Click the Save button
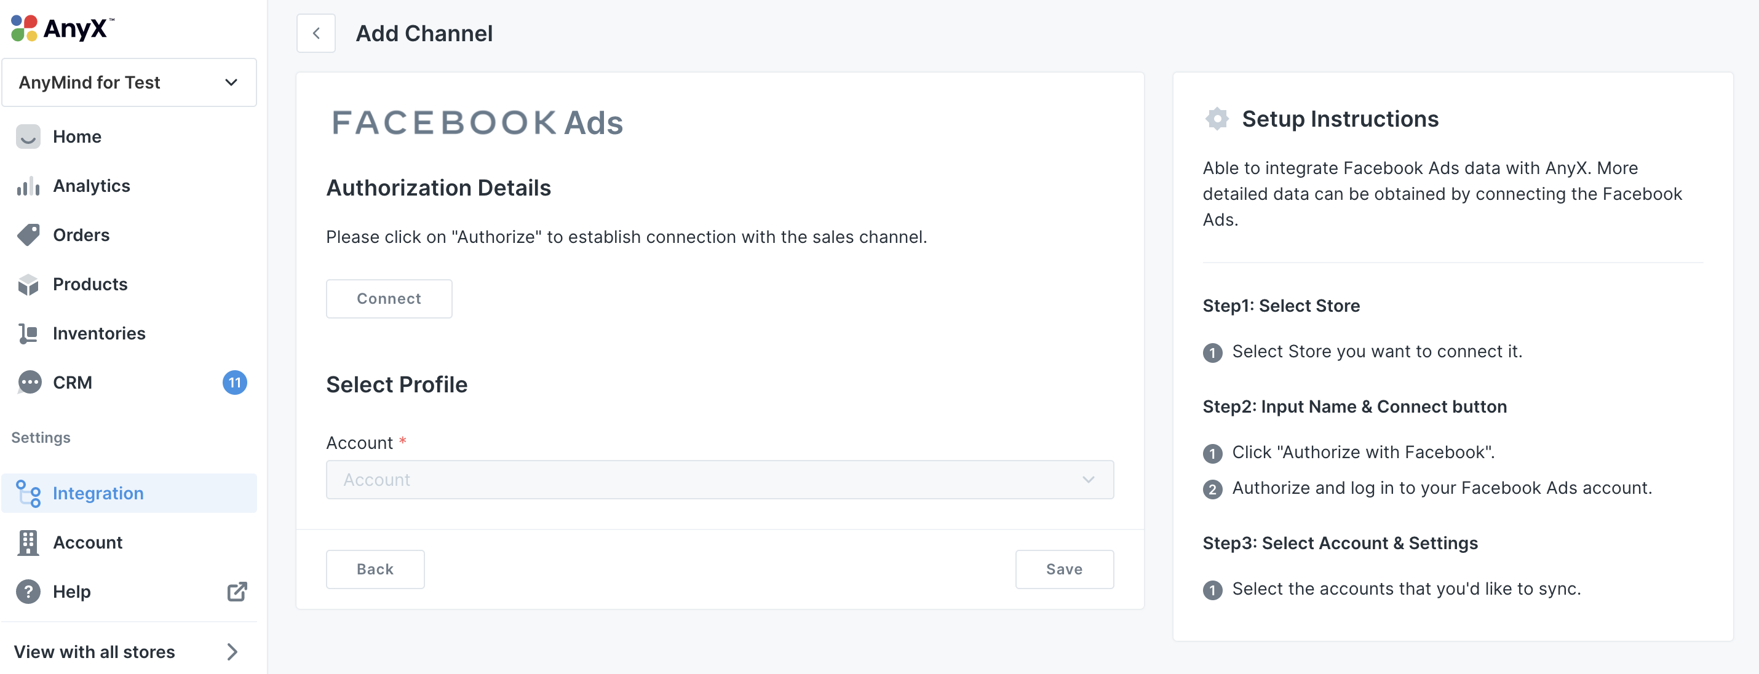The width and height of the screenshot is (1759, 674). click(x=1063, y=569)
